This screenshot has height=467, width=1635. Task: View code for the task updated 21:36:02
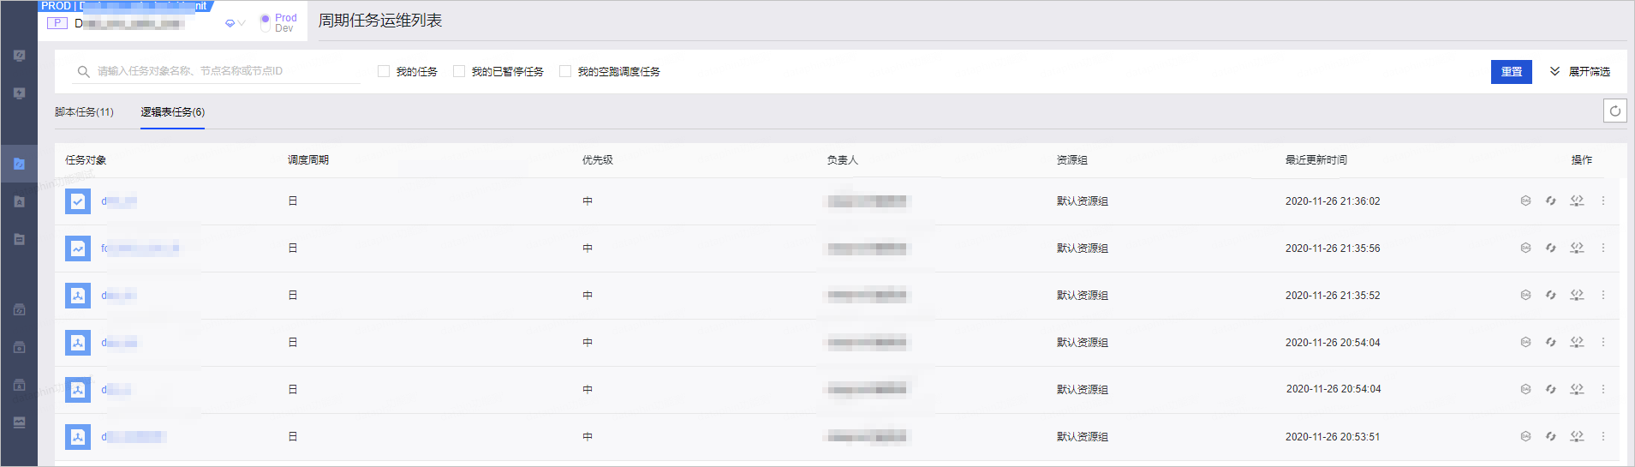pyautogui.click(x=1577, y=201)
